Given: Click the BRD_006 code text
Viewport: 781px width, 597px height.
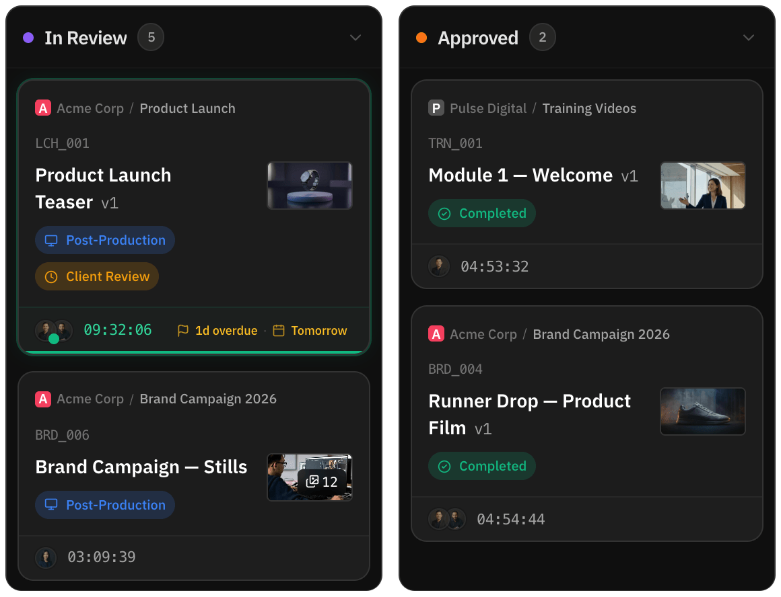Looking at the screenshot, I should pos(62,435).
